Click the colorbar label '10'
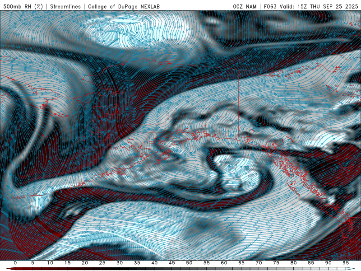Screen dimensions: 361x271 coord(50,263)
